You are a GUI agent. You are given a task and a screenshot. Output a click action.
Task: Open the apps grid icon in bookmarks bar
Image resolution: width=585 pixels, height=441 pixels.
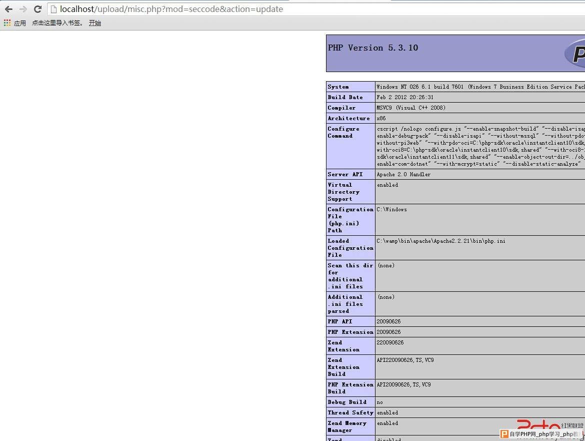click(7, 23)
